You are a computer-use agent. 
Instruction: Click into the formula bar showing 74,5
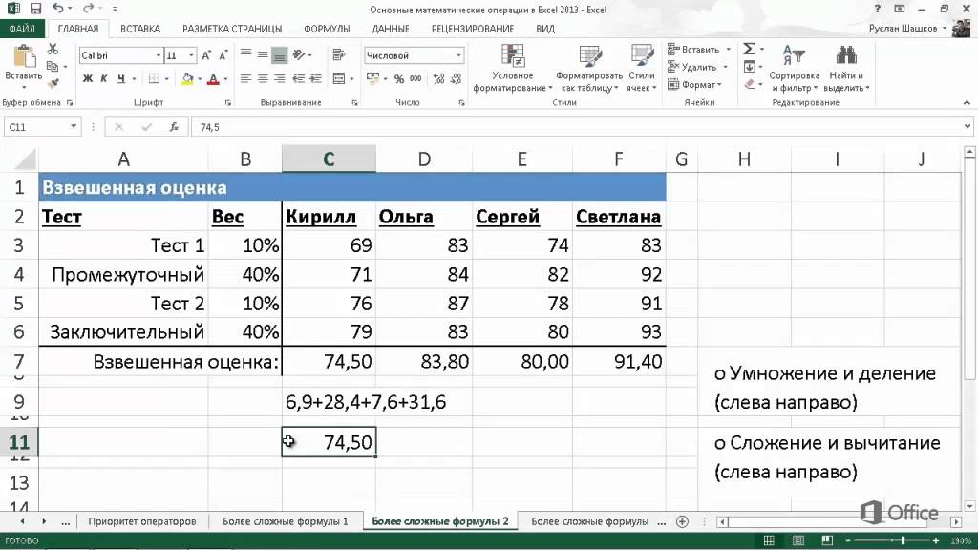pos(577,127)
